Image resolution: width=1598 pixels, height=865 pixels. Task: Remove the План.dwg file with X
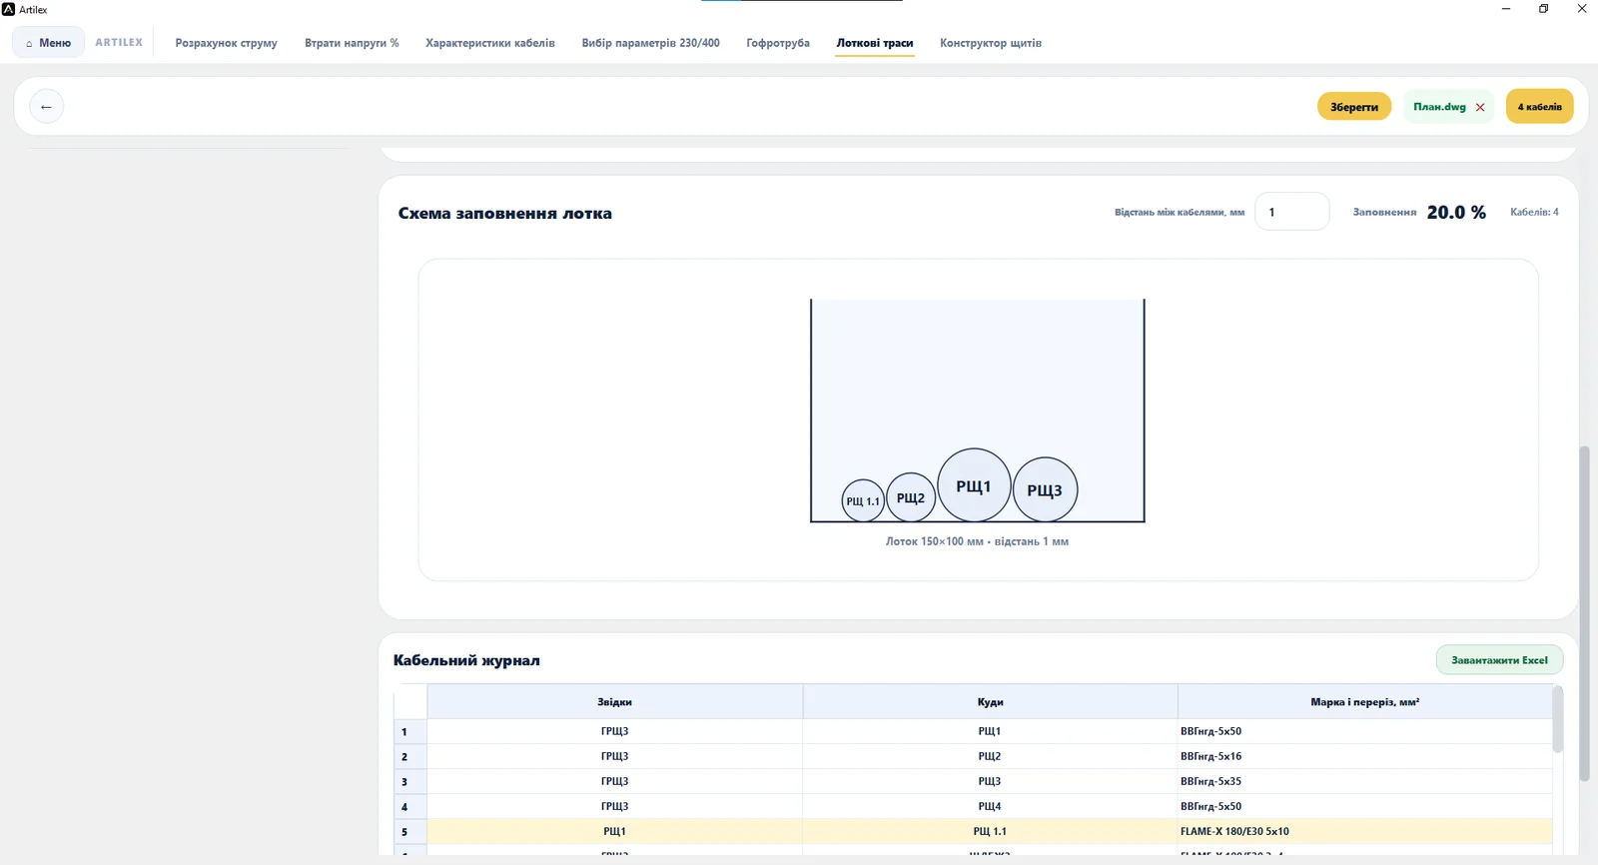[x=1480, y=107]
